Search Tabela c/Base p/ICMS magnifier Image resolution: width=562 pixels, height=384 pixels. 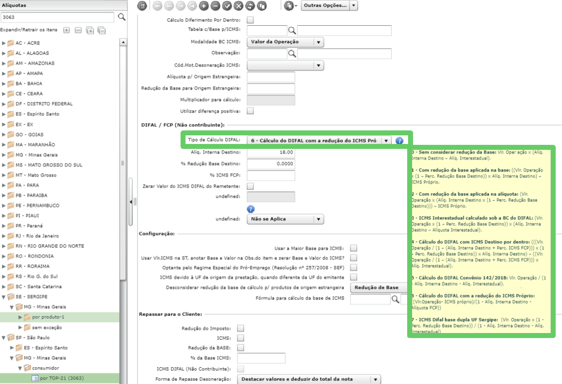(x=292, y=30)
